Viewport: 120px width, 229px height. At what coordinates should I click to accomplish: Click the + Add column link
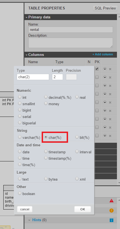103,54
